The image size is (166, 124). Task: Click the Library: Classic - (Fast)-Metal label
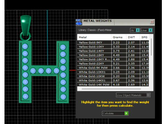95,30
